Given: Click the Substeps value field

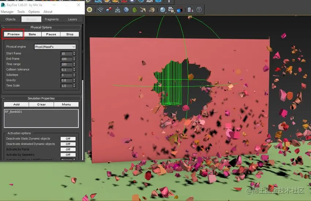Looking at the screenshot, I should coord(67,75).
